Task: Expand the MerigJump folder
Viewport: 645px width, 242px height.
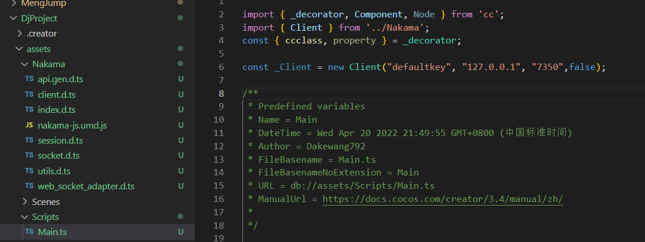Action: [14, 3]
